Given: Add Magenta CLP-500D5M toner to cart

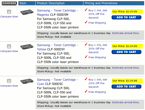Looking at the screenshot, I should click(x=126, y=17).
